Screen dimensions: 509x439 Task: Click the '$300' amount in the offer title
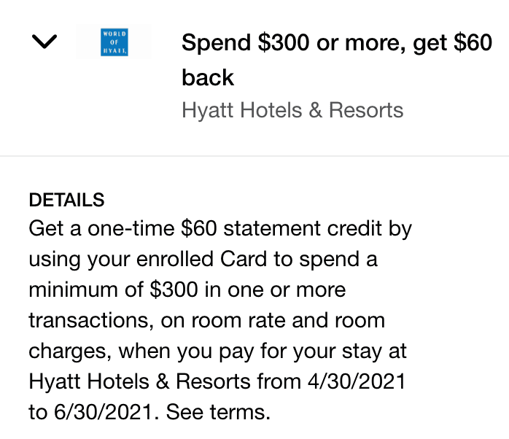[284, 42]
